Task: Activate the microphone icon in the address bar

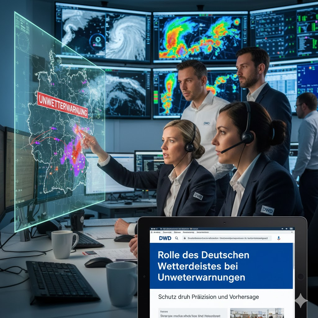Action: pos(278,238)
